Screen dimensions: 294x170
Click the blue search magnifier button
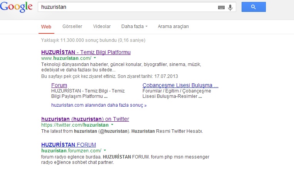point(254,7)
